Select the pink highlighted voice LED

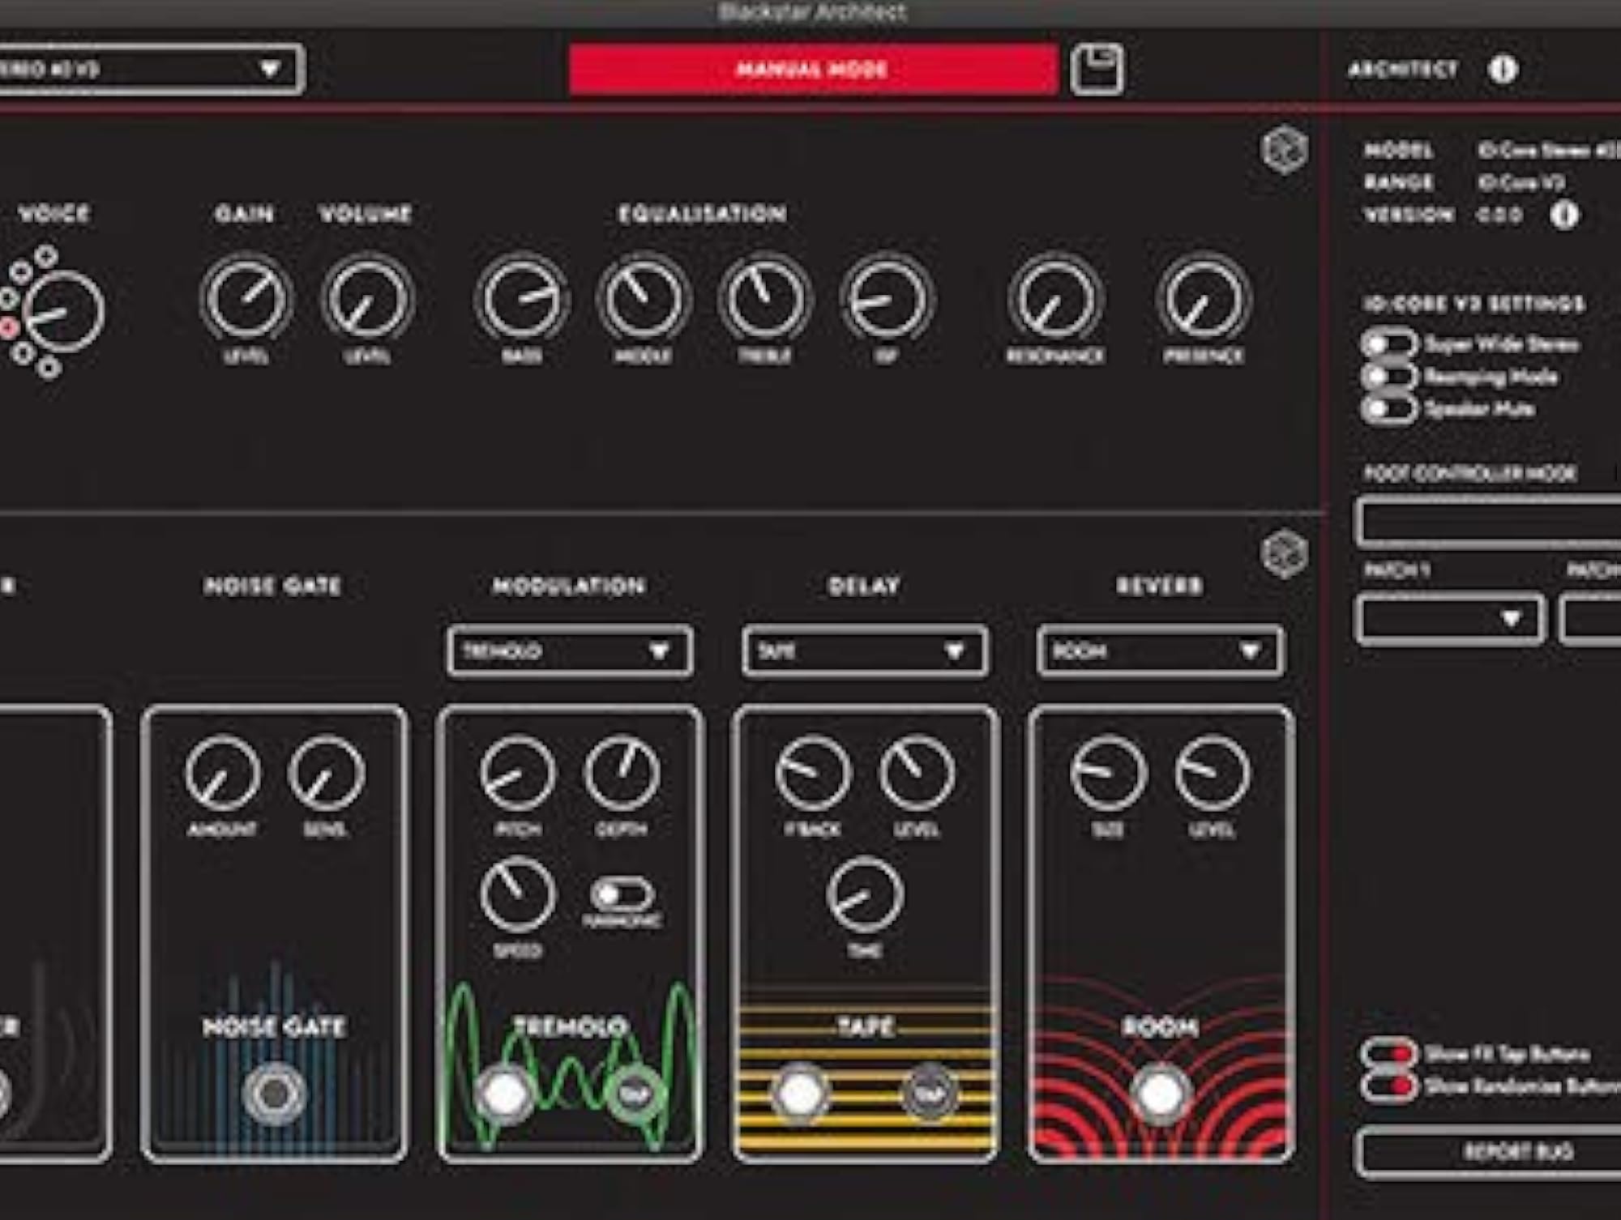(x=9, y=327)
